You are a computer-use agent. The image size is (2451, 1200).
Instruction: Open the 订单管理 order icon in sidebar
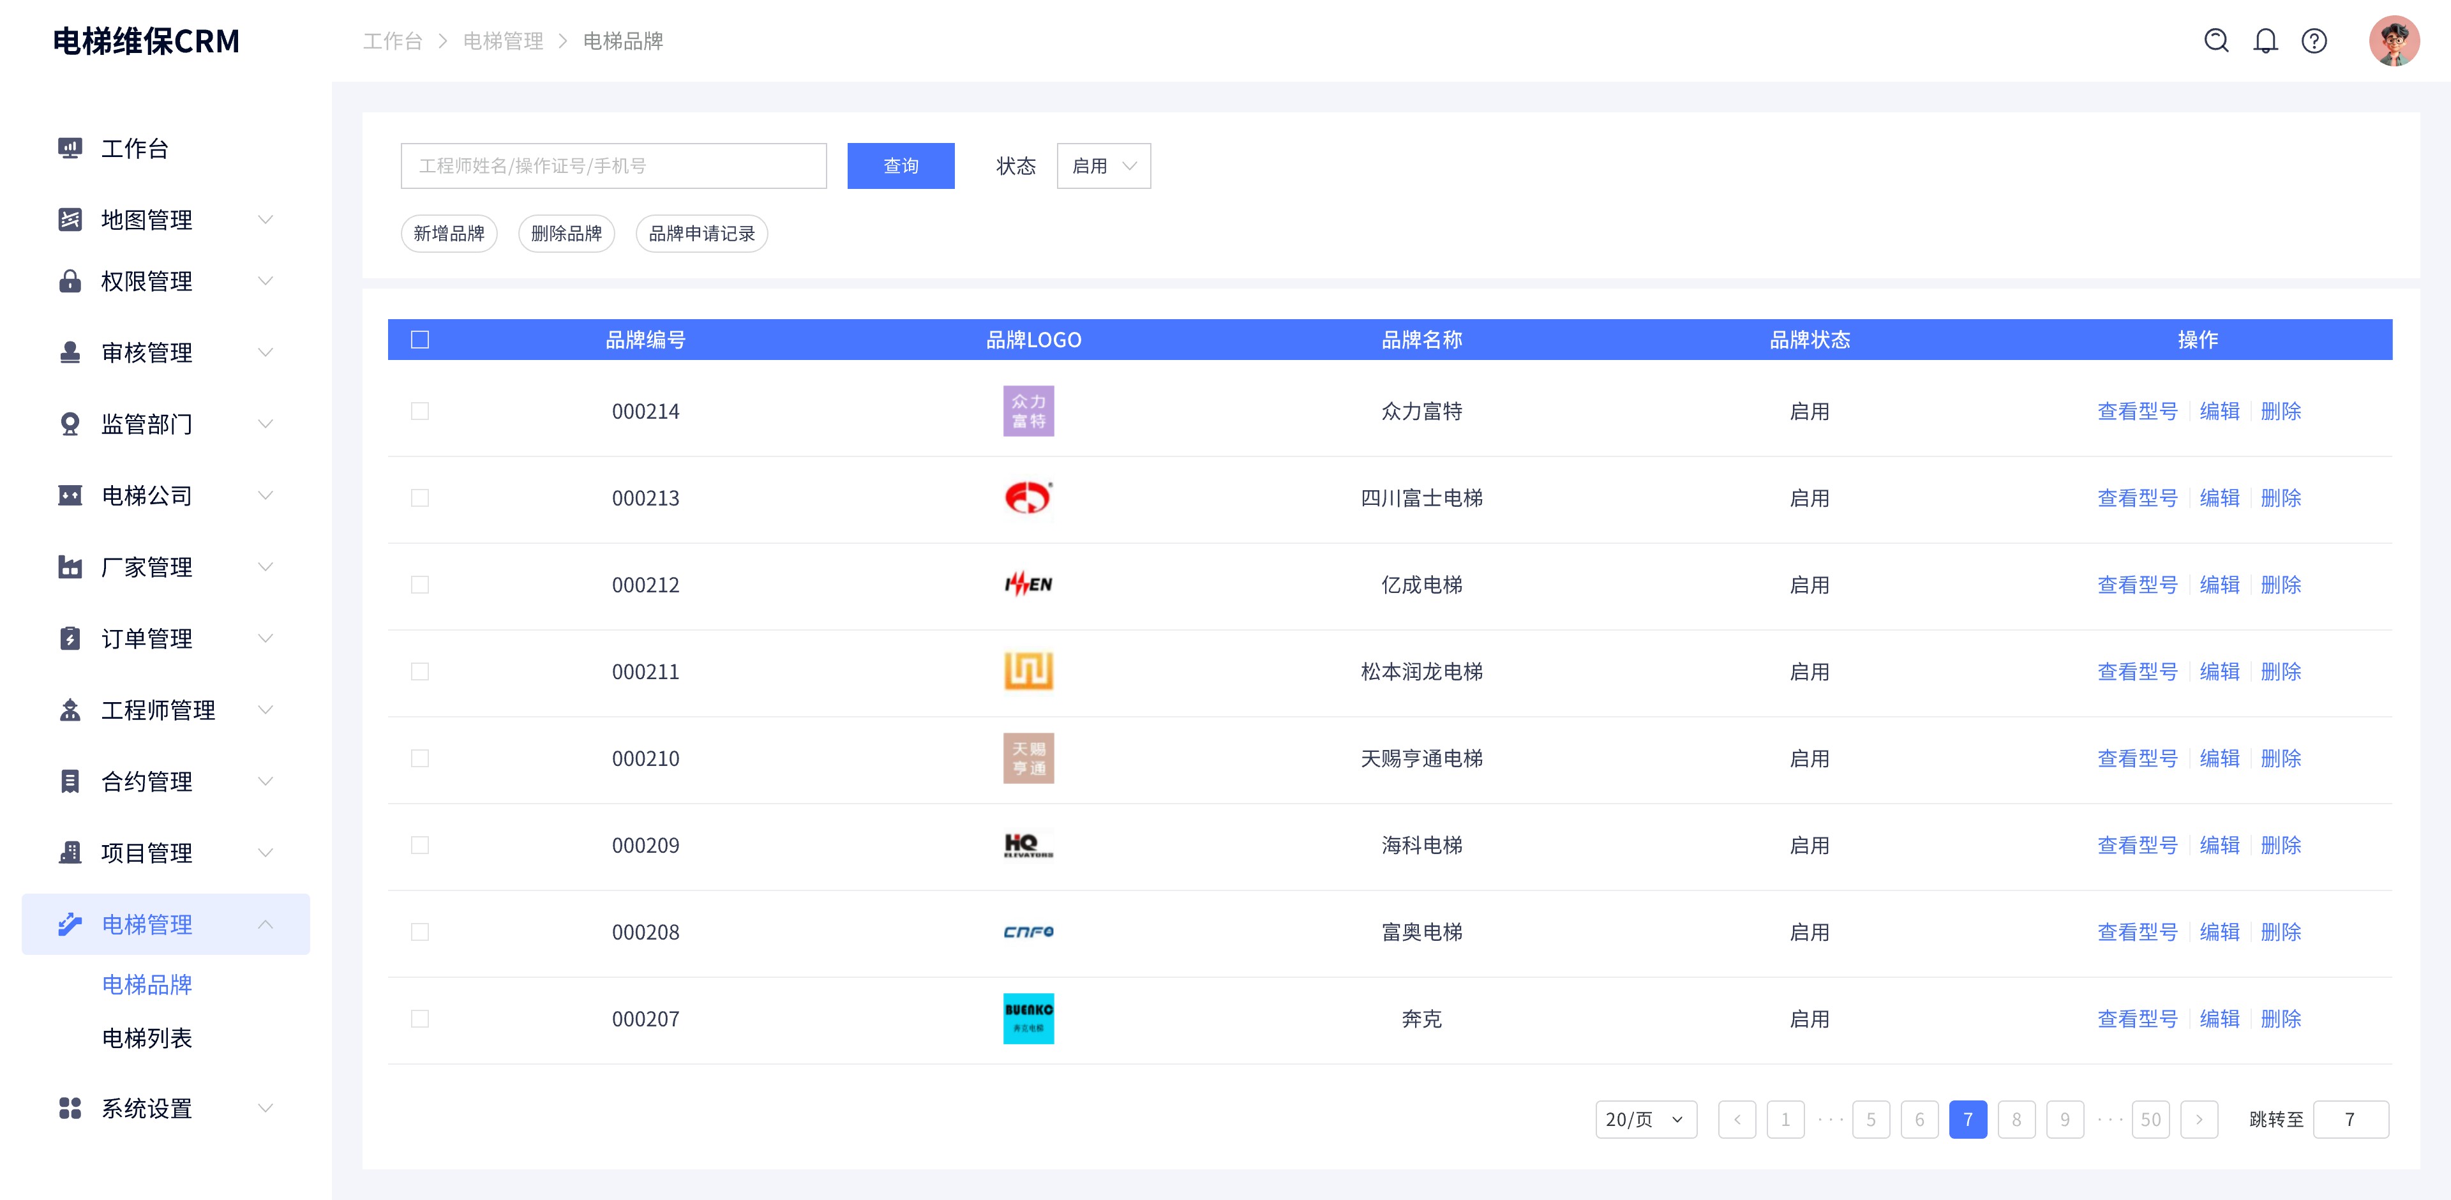70,638
